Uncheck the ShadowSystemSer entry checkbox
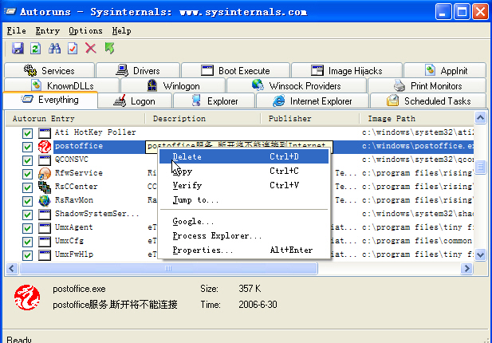 (27, 215)
